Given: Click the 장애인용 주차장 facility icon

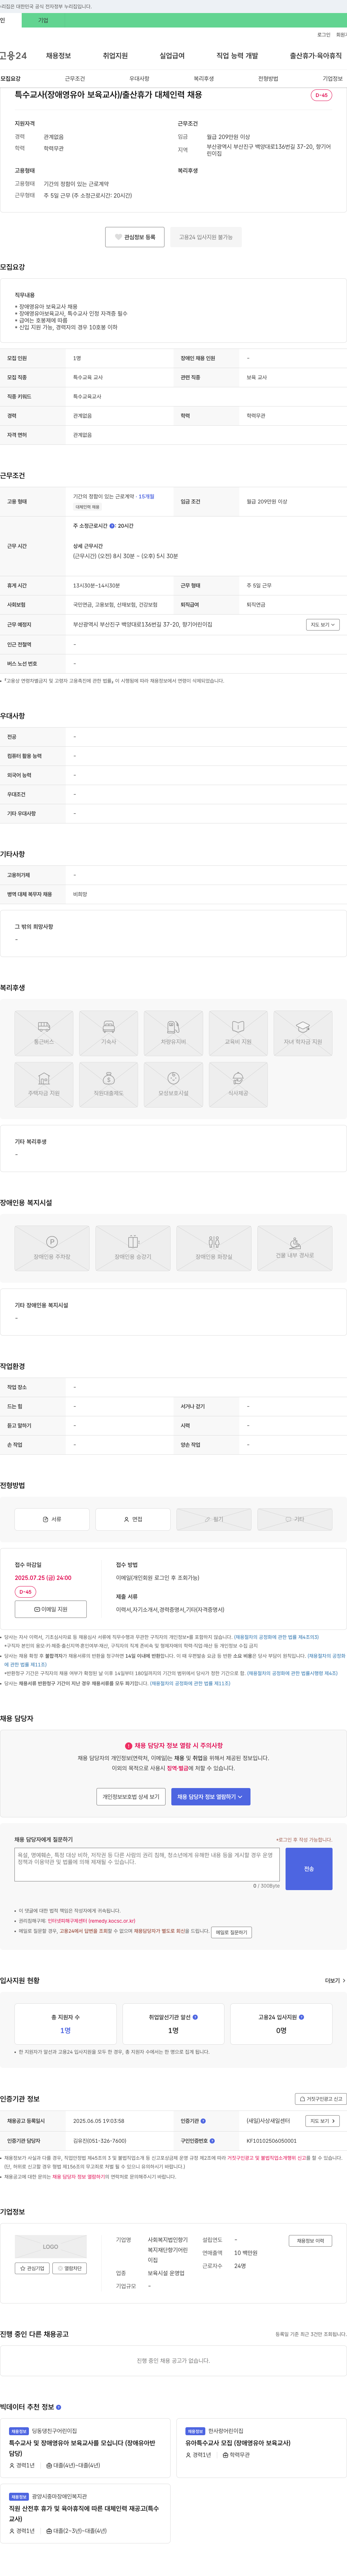Looking at the screenshot, I should point(52,1248).
